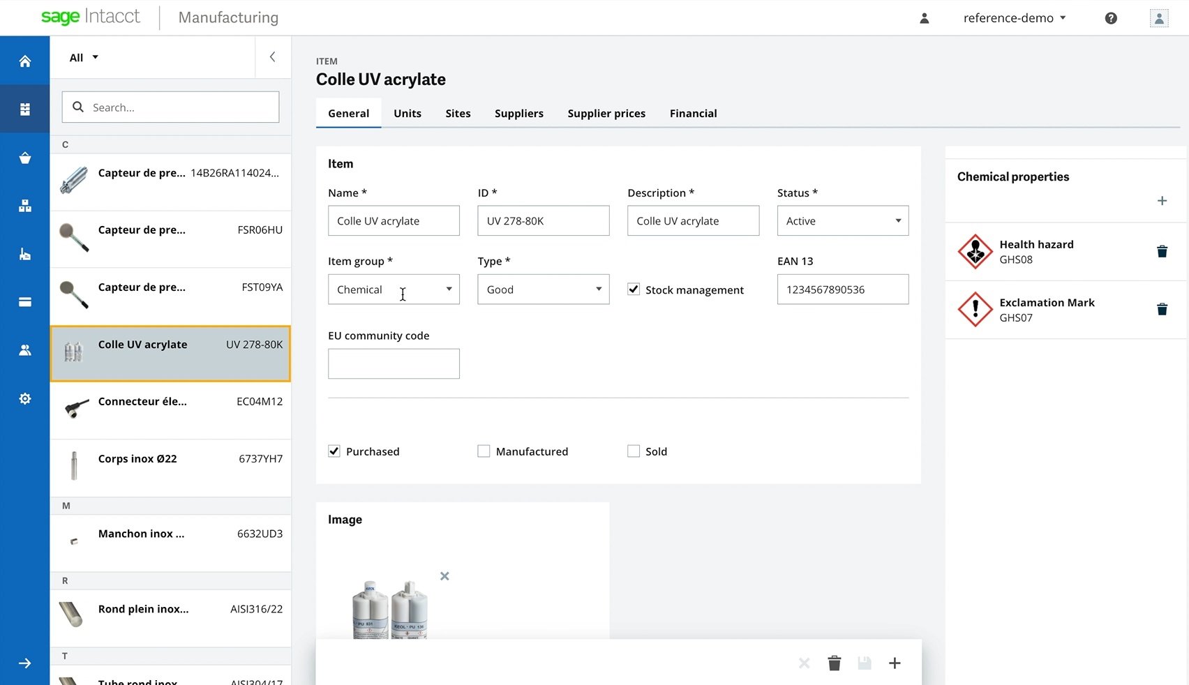Open the Type dropdown showing Good

click(598, 289)
